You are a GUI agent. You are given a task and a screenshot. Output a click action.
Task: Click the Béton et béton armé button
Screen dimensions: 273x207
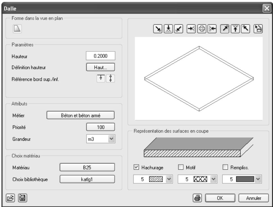coord(80,115)
